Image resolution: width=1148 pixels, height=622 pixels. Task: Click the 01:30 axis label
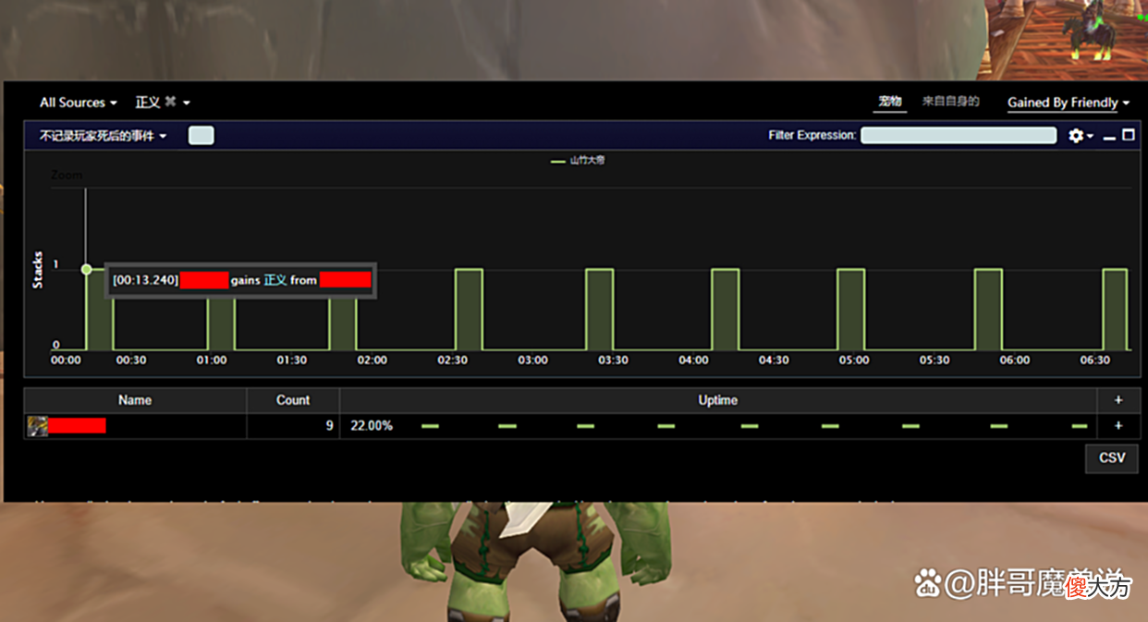tap(292, 360)
